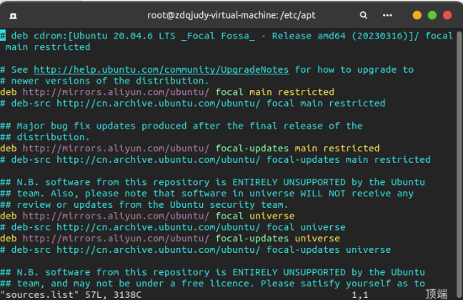This screenshot has width=463, height=300.
Task: Minimize the terminal with orange button
Action: (417, 15)
